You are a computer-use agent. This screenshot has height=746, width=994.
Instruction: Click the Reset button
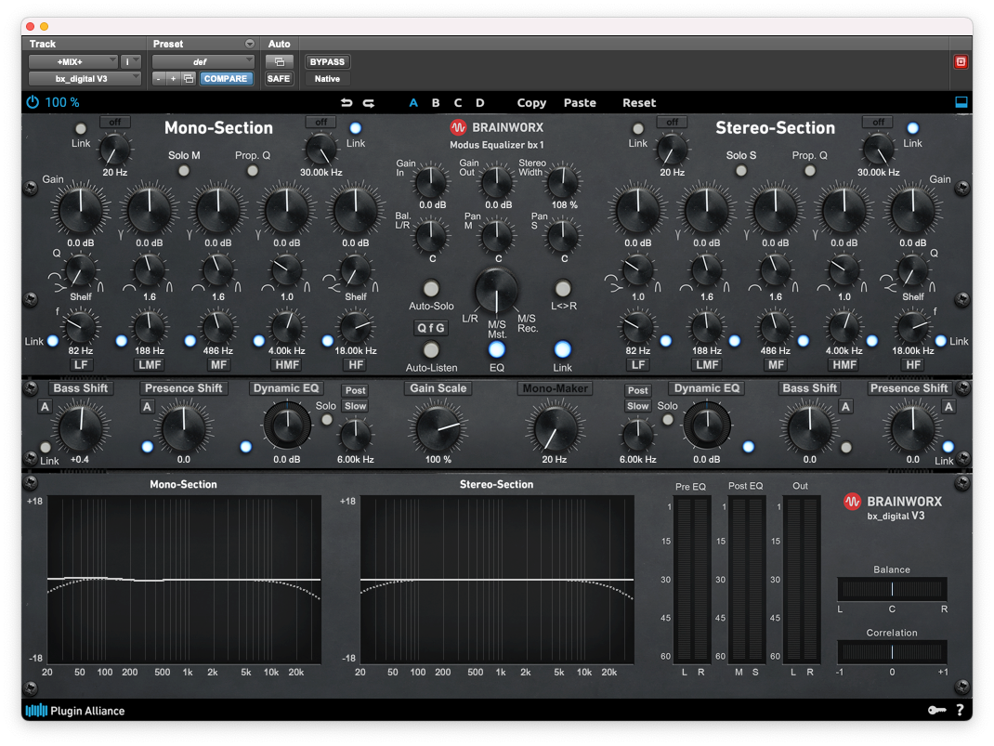pos(639,103)
